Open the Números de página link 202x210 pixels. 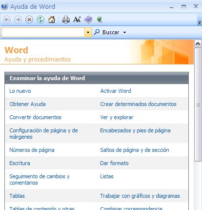tap(32, 150)
